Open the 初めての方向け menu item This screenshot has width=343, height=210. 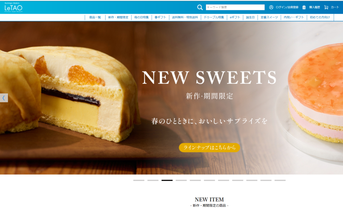coord(320,17)
